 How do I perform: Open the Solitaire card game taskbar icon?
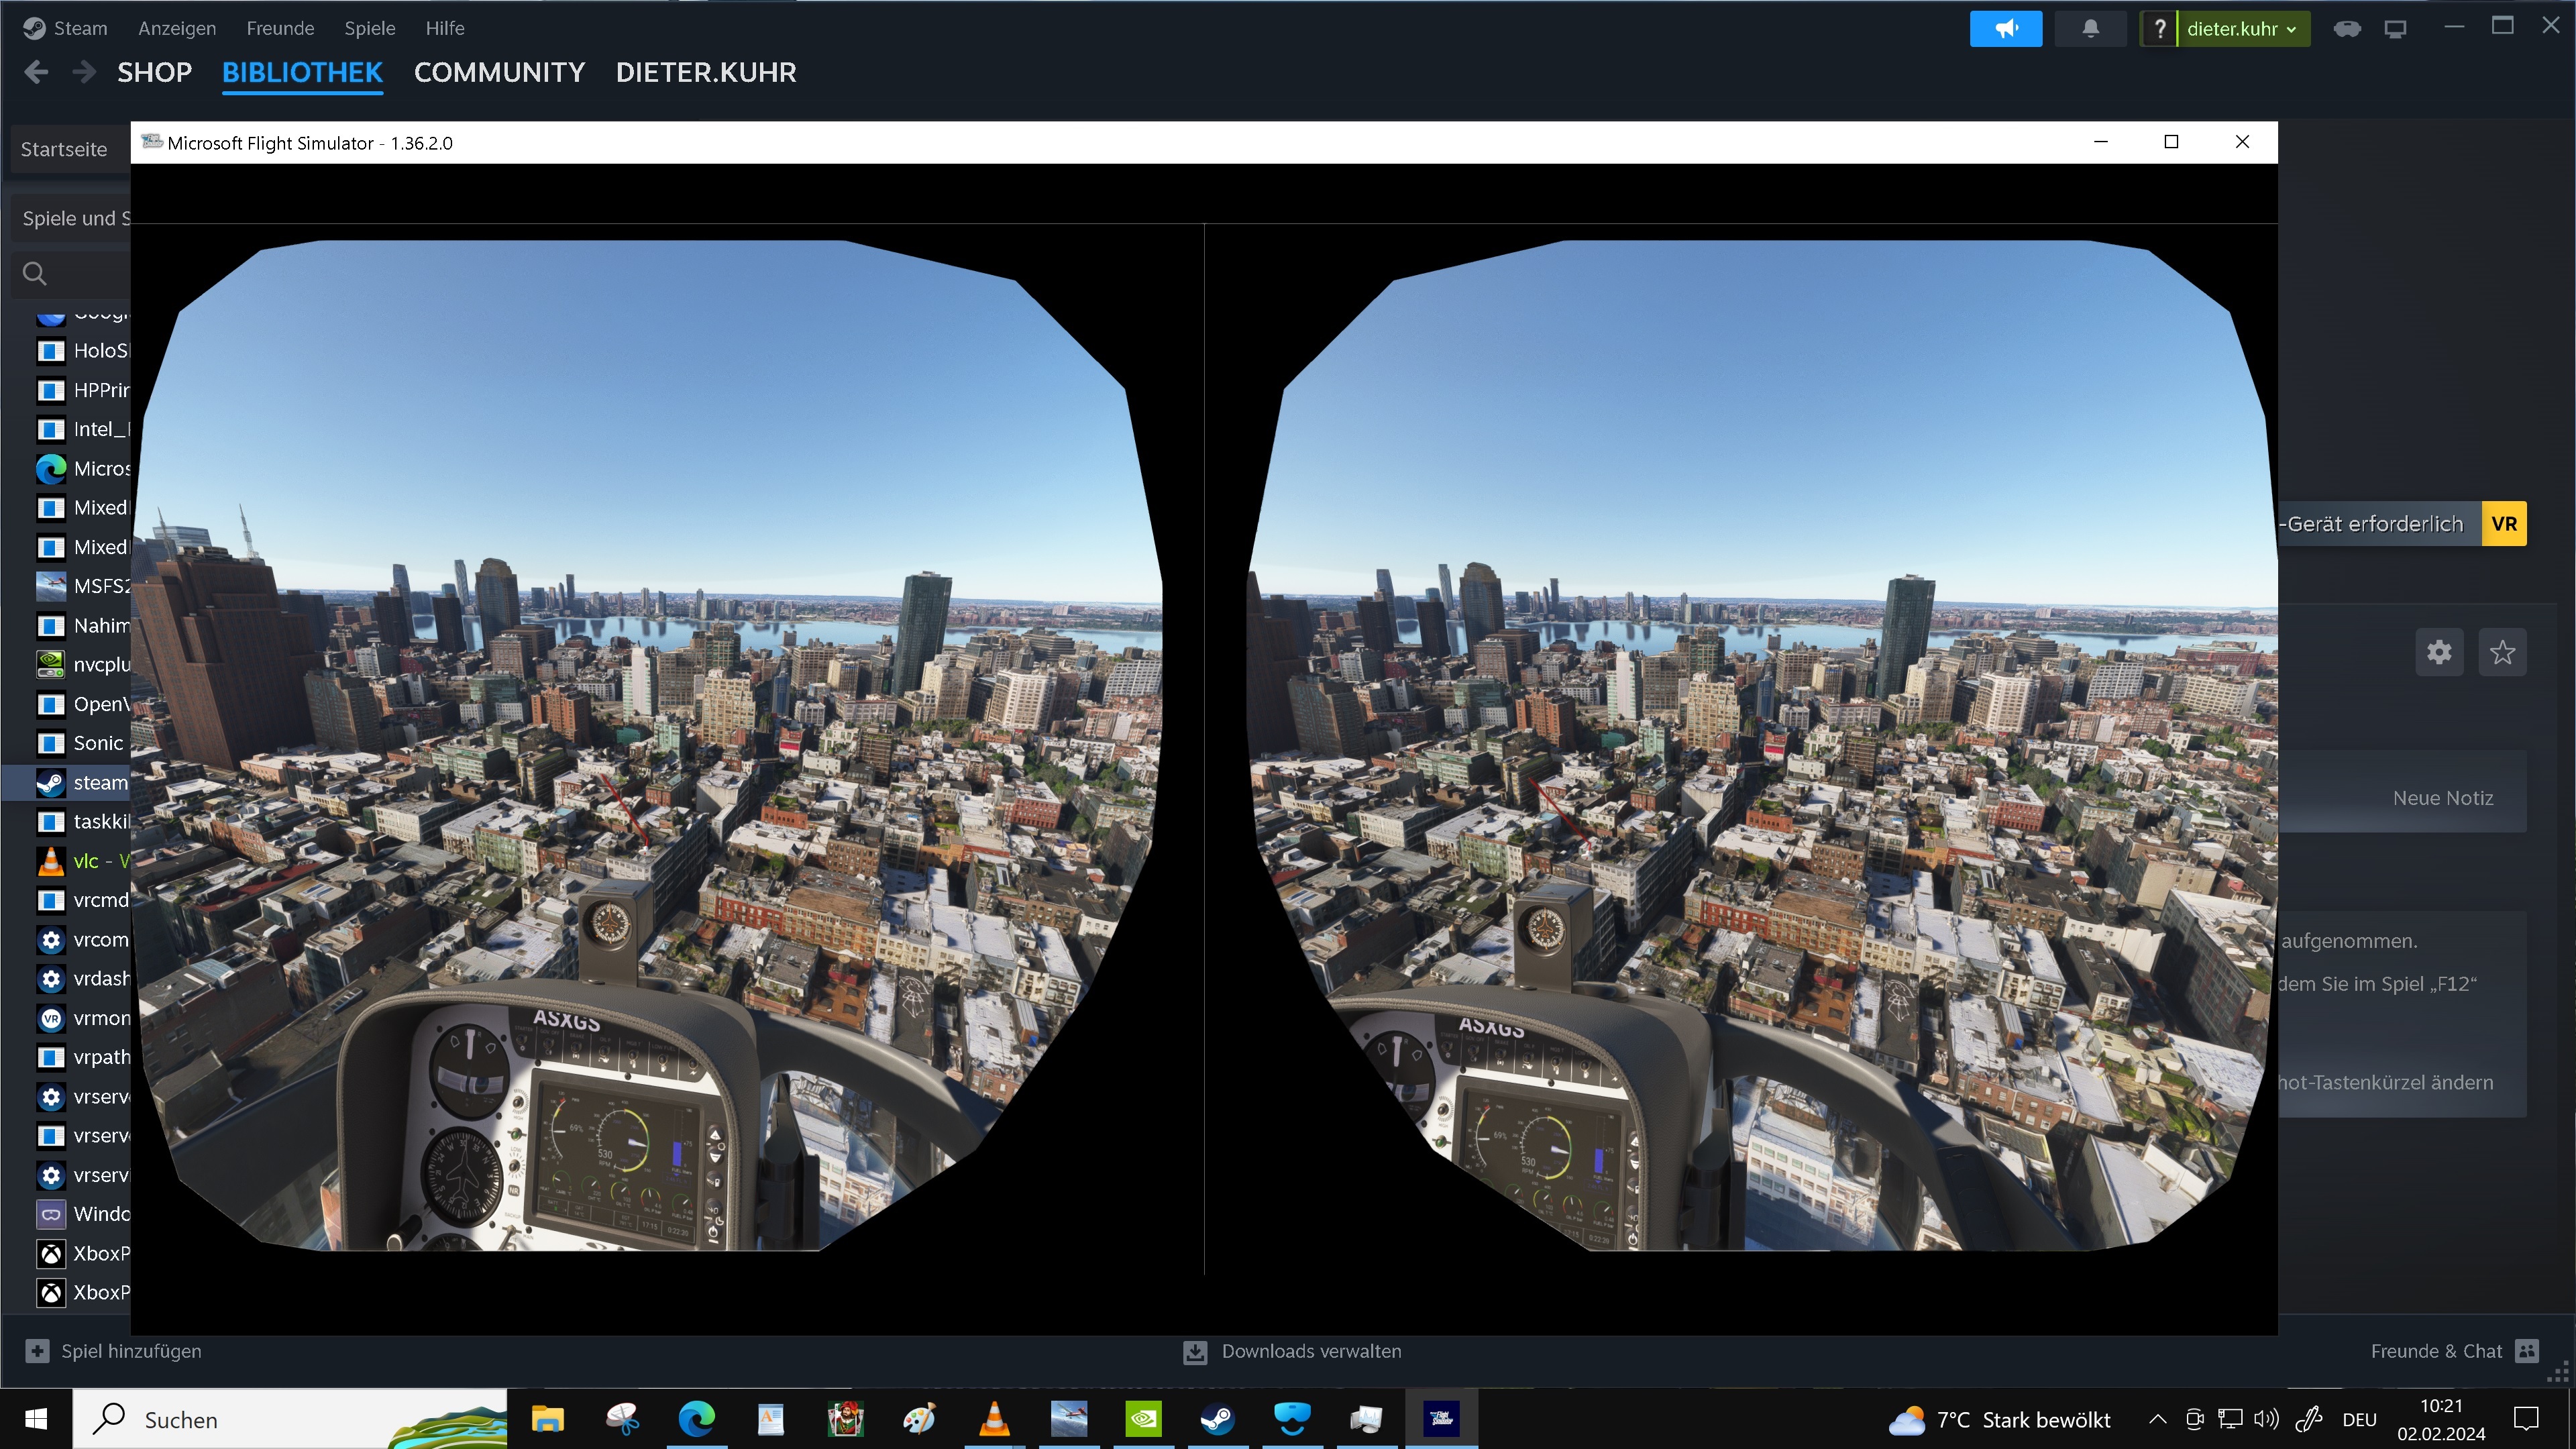click(845, 1419)
